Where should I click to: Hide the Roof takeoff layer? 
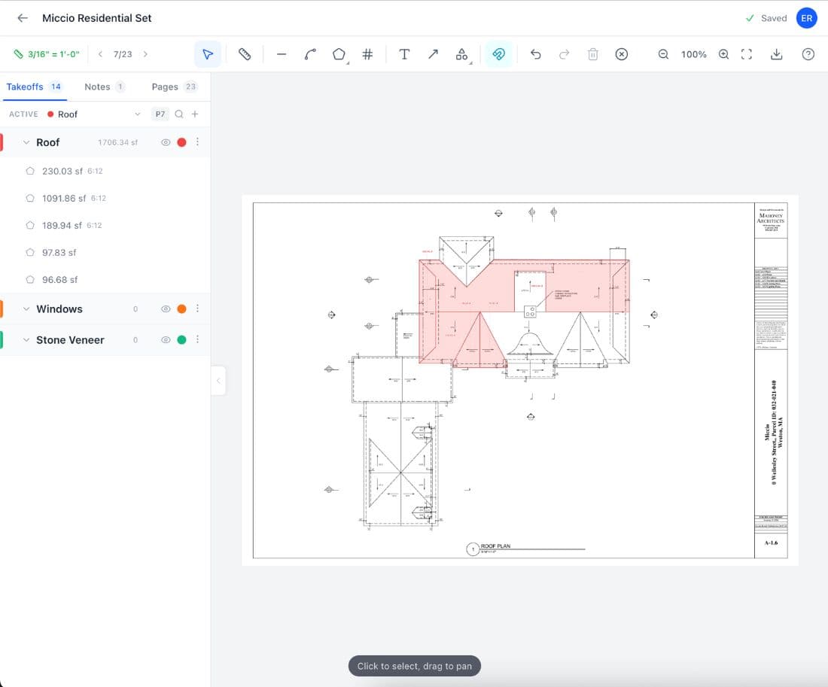pyautogui.click(x=165, y=141)
